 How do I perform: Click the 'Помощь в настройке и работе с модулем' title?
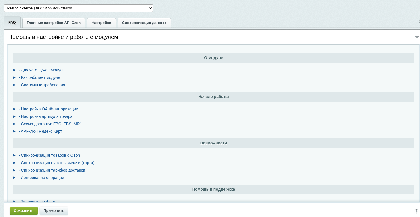point(63,37)
